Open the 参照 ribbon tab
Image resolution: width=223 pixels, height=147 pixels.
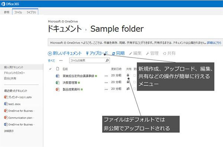point(7,12)
